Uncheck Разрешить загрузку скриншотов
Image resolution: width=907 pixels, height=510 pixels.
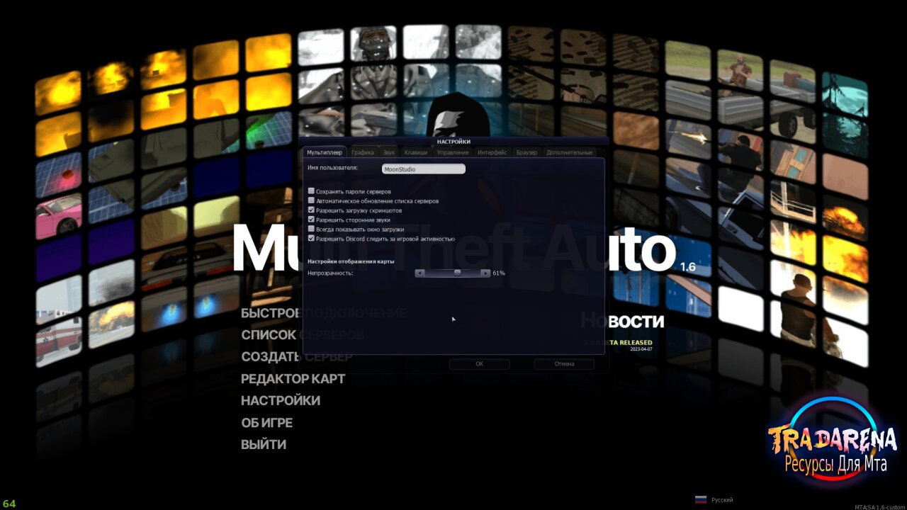[311, 210]
